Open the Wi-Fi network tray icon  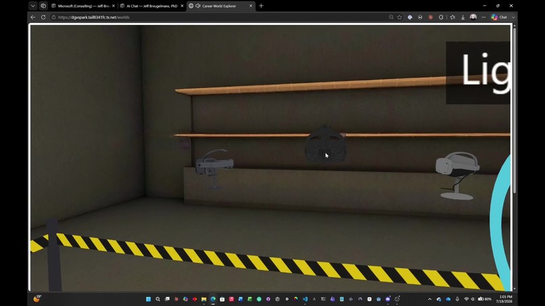click(x=467, y=299)
